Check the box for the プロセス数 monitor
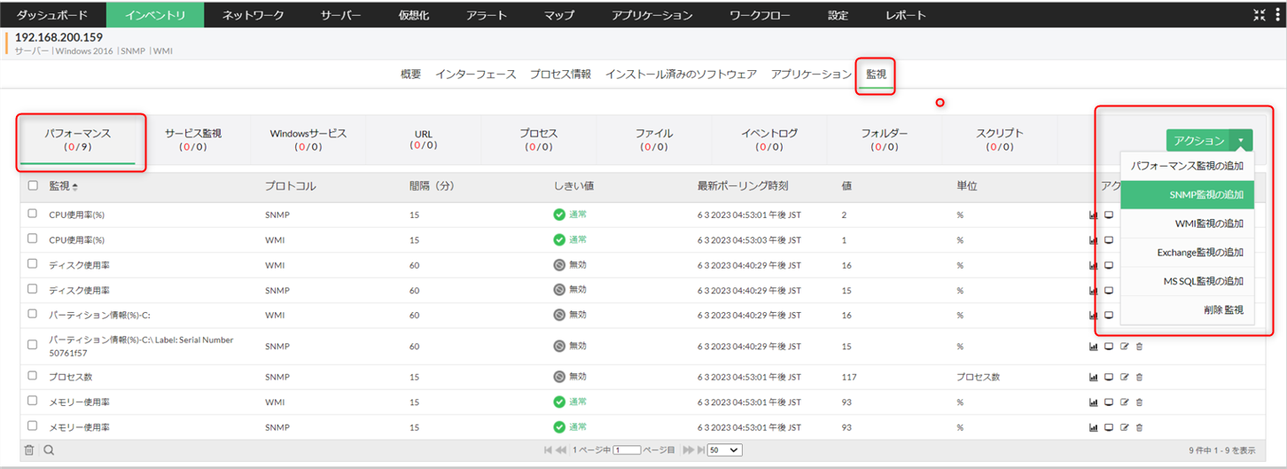 coord(33,377)
